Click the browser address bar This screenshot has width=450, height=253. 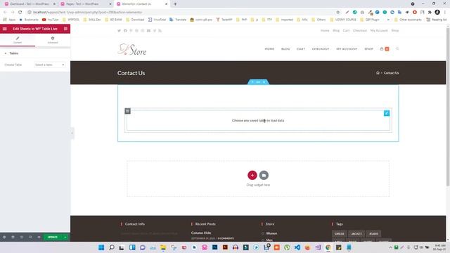click(181, 13)
